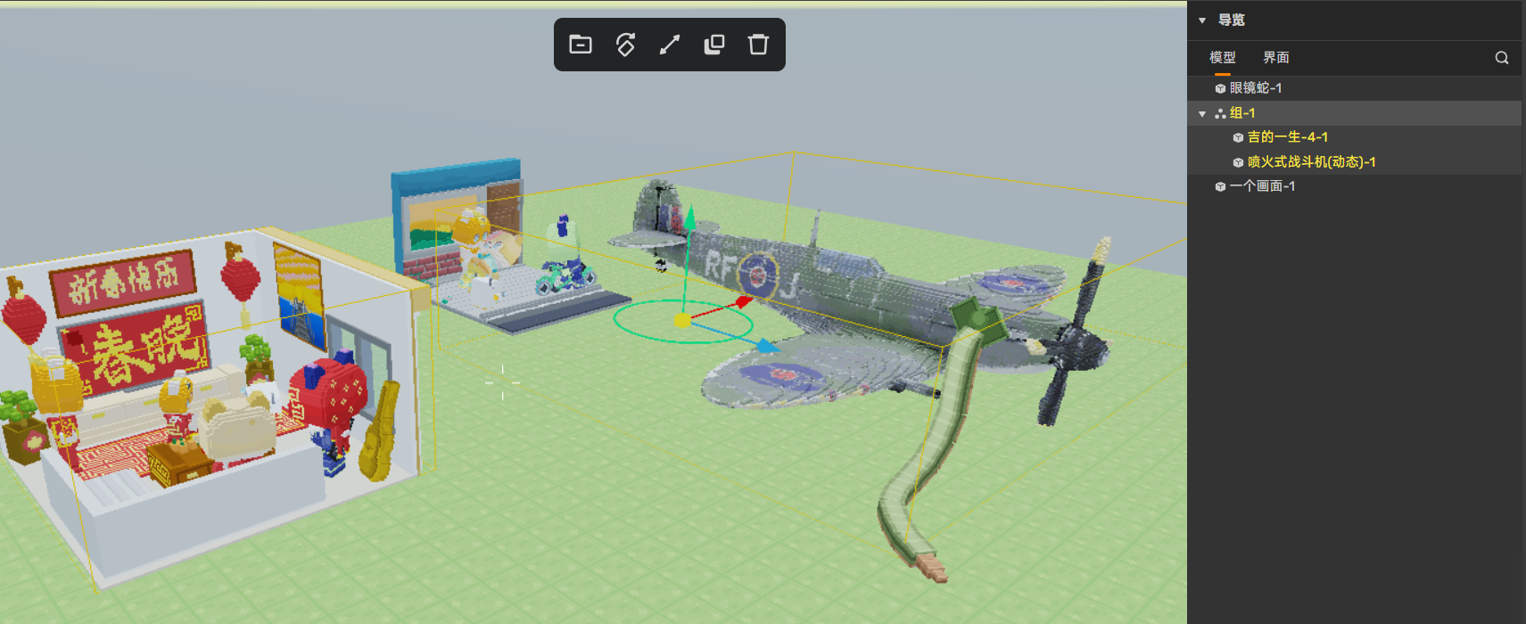This screenshot has width=1526, height=624.
Task: Select the rotate tool in floating toolbar
Action: (625, 45)
